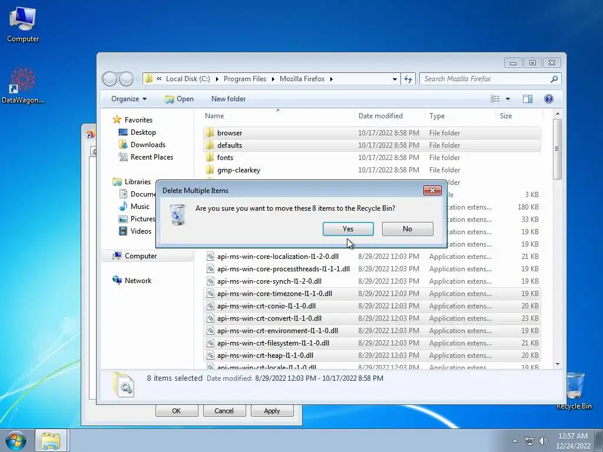Image resolution: width=603 pixels, height=452 pixels.
Task: Confirm deletion with the Yes button
Action: (x=348, y=229)
